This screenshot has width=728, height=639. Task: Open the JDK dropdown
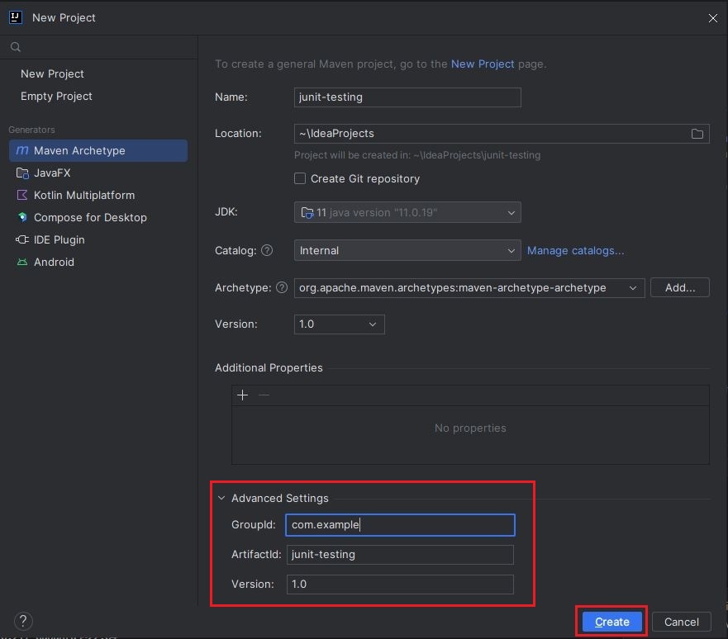[x=407, y=212]
